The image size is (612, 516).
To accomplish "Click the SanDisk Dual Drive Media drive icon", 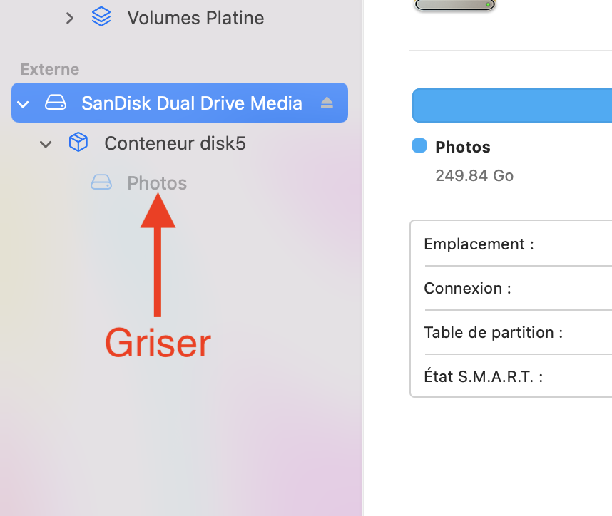I will coord(56,103).
